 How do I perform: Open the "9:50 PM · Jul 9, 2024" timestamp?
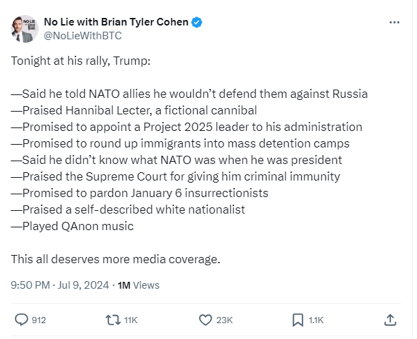(59, 285)
